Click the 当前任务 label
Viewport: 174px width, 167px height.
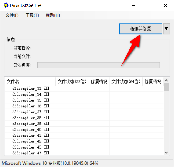pos(23,48)
